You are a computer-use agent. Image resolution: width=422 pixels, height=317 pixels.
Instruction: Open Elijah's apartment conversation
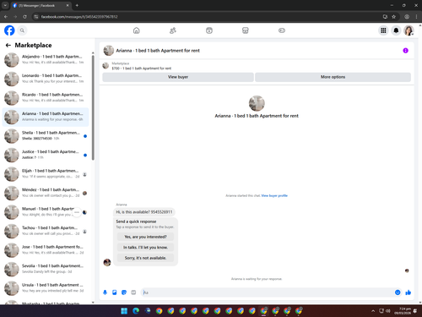46,174
